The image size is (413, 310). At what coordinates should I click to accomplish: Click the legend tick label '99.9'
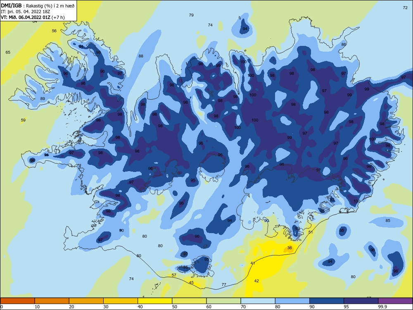(x=382, y=307)
